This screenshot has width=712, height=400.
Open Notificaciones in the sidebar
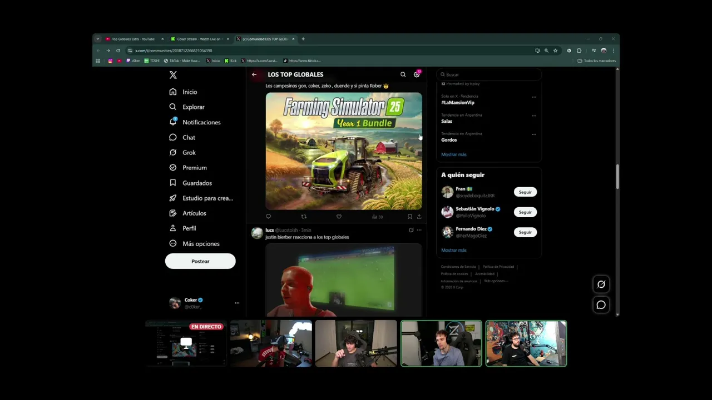pyautogui.click(x=195, y=122)
